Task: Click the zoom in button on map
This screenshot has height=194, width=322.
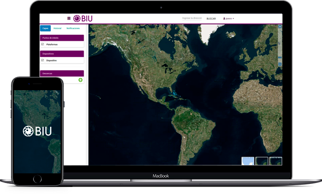Action: pos(280,27)
